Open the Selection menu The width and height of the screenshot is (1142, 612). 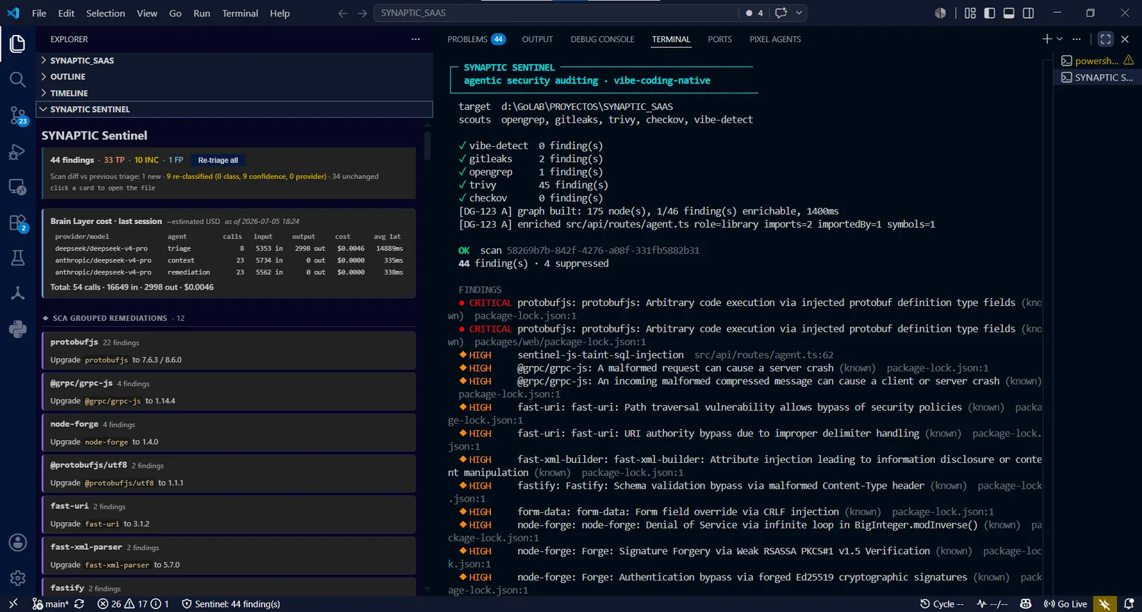point(106,13)
